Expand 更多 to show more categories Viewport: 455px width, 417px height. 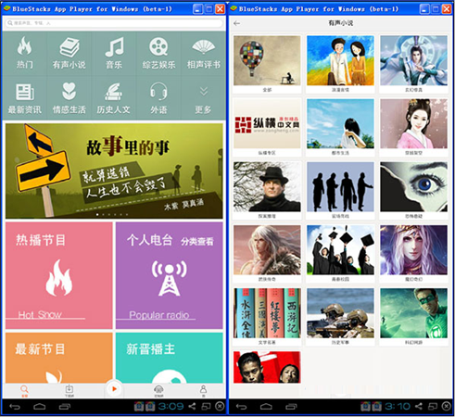tap(204, 98)
